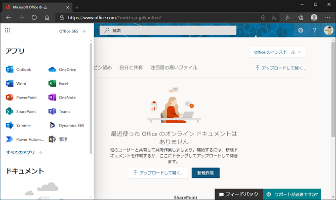Viewport: 336px width, 200px height.
Task: Click the ドキュメント heading text
Action: pos(25,171)
